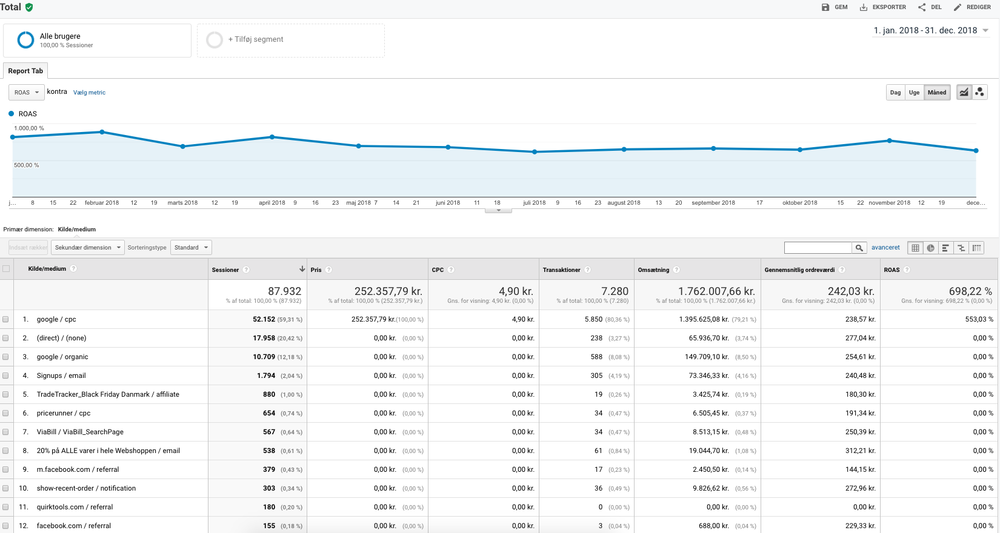
Task: Click the April 2018 chart data point
Action: (272, 137)
